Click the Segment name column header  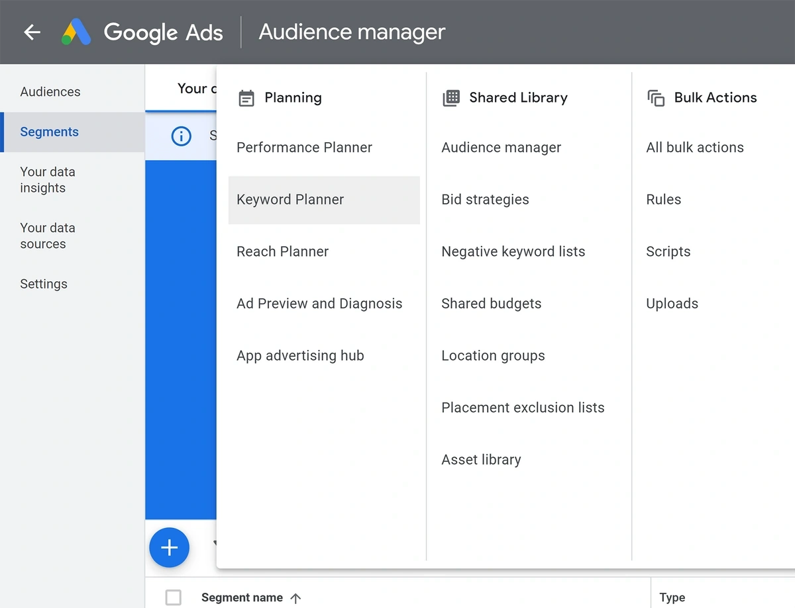click(242, 597)
